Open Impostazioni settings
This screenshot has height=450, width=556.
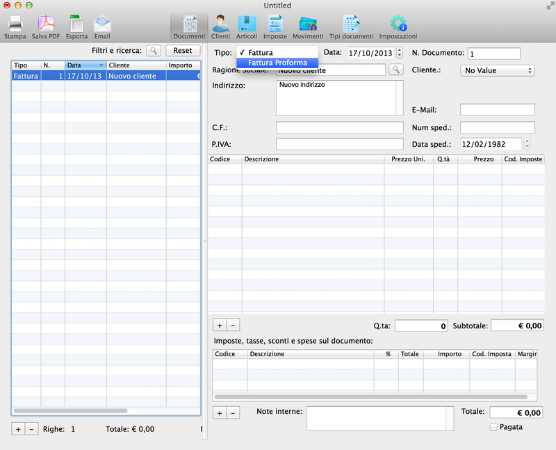[398, 26]
